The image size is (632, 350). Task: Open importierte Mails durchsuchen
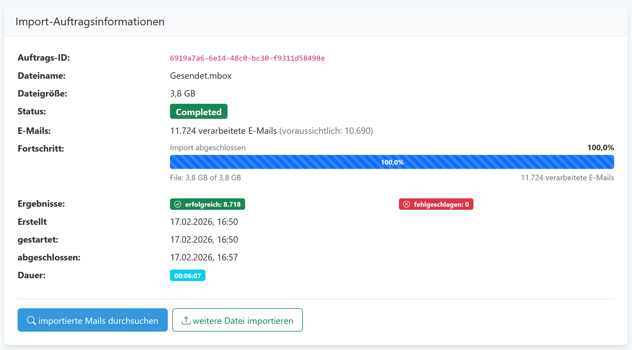click(x=92, y=320)
